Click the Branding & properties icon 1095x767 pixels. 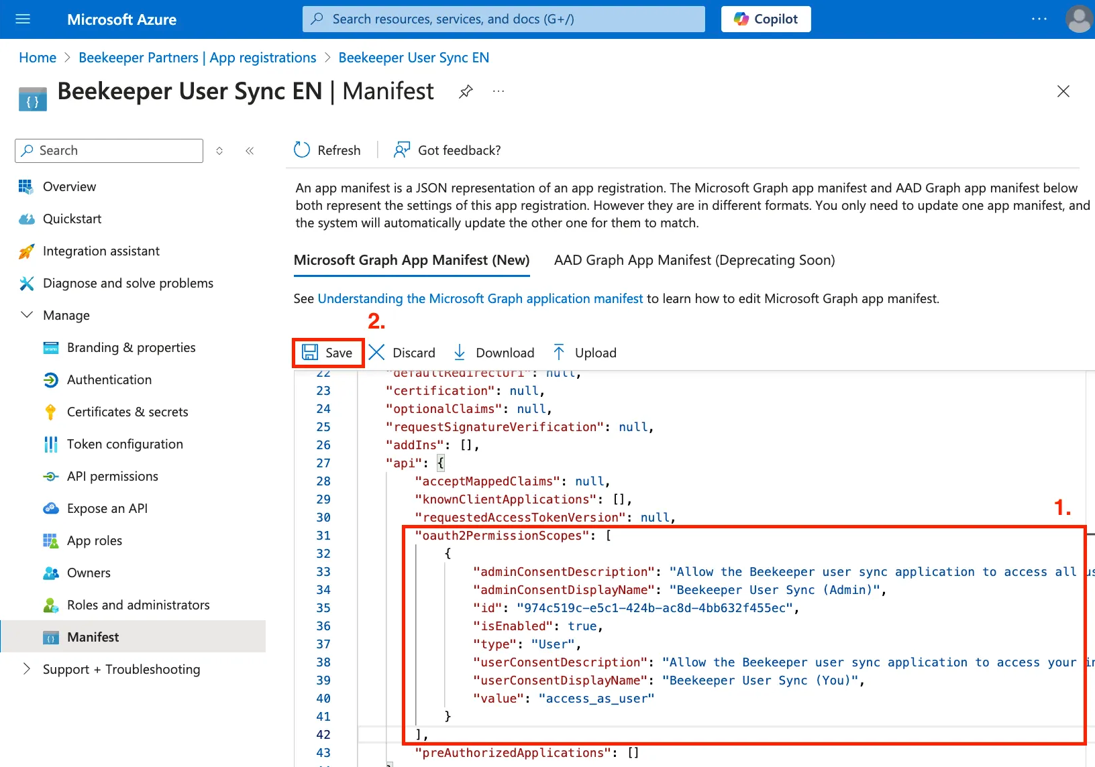[51, 348]
